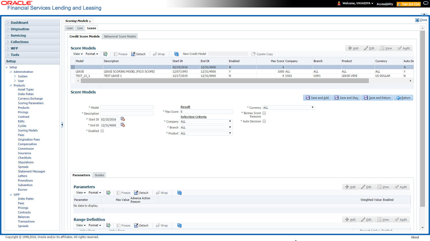Detach the Score Models table
Image resolution: width=430 pixels, height=241 pixels.
click(138, 54)
